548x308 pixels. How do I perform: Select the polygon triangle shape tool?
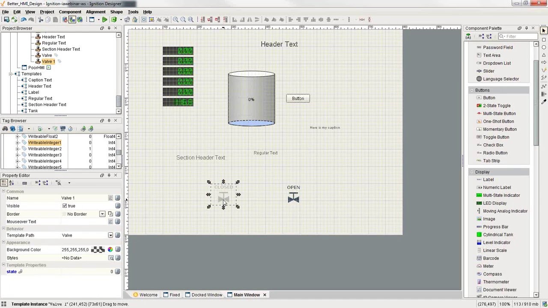[544, 55]
